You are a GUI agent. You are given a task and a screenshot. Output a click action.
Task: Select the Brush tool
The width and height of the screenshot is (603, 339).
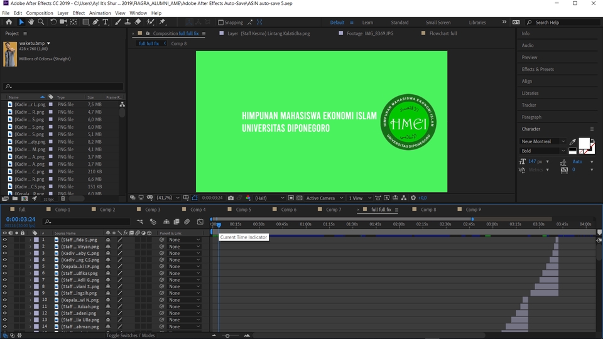click(117, 23)
